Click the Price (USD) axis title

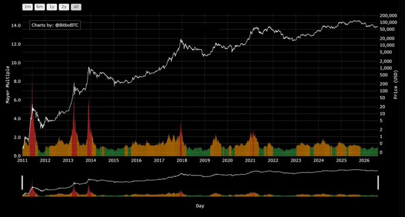tap(395, 84)
